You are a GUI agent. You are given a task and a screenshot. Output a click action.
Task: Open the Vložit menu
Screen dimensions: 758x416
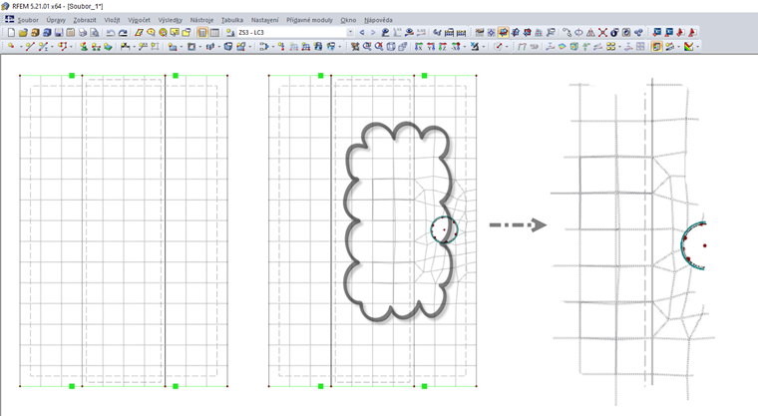pyautogui.click(x=112, y=20)
